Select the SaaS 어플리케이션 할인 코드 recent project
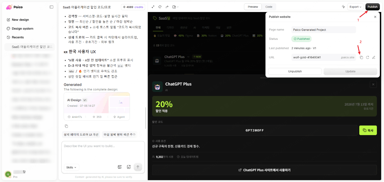This screenshot has height=182, width=384. (x=30, y=47)
